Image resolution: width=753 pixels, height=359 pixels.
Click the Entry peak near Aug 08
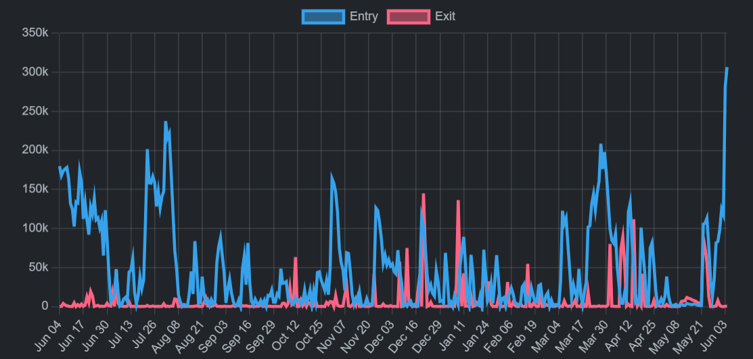[x=166, y=122]
